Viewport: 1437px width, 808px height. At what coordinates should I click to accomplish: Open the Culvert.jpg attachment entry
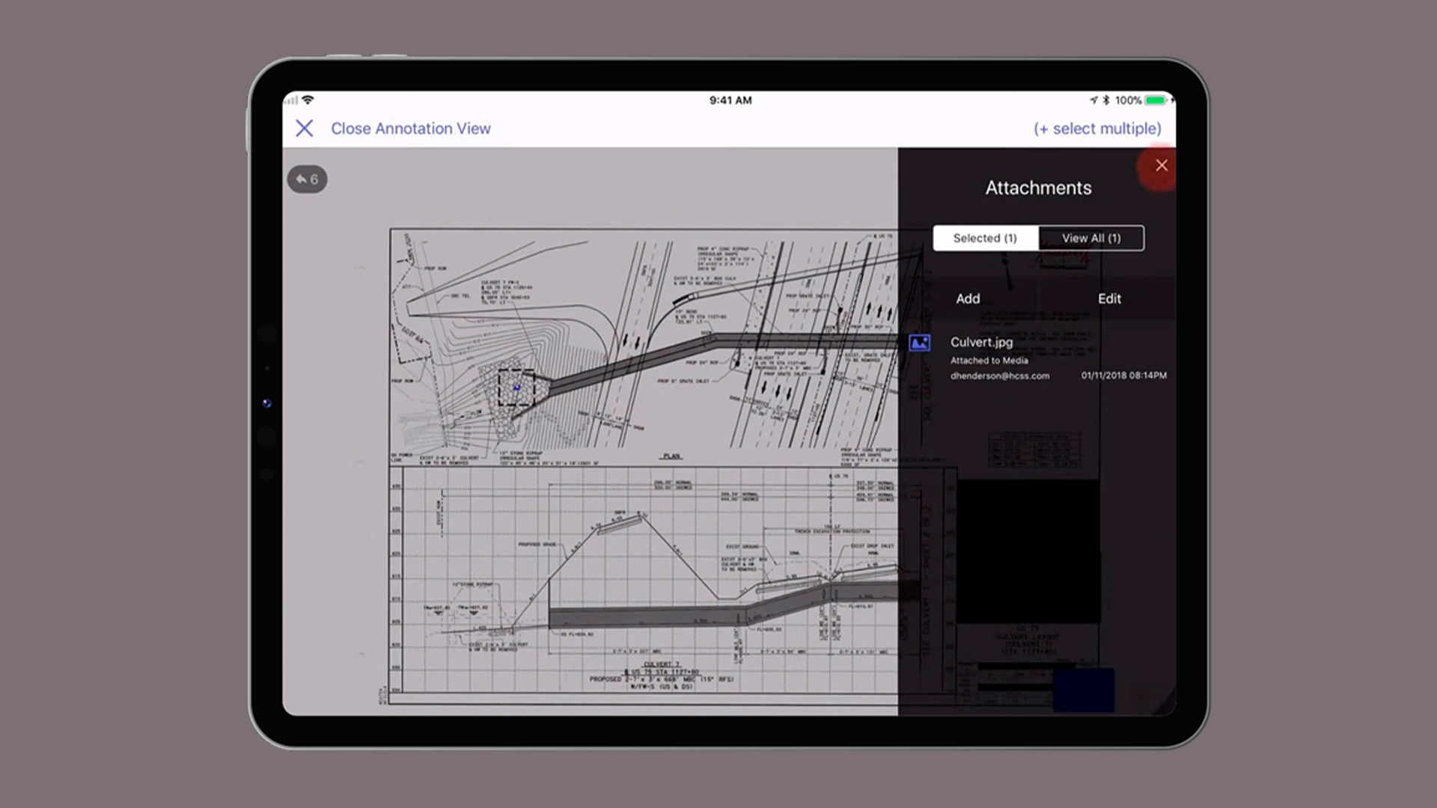pyautogui.click(x=981, y=342)
